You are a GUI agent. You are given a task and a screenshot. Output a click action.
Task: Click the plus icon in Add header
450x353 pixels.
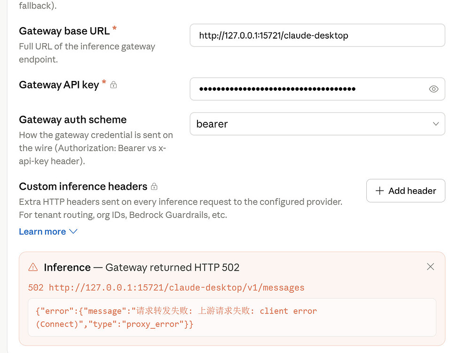[x=379, y=191]
